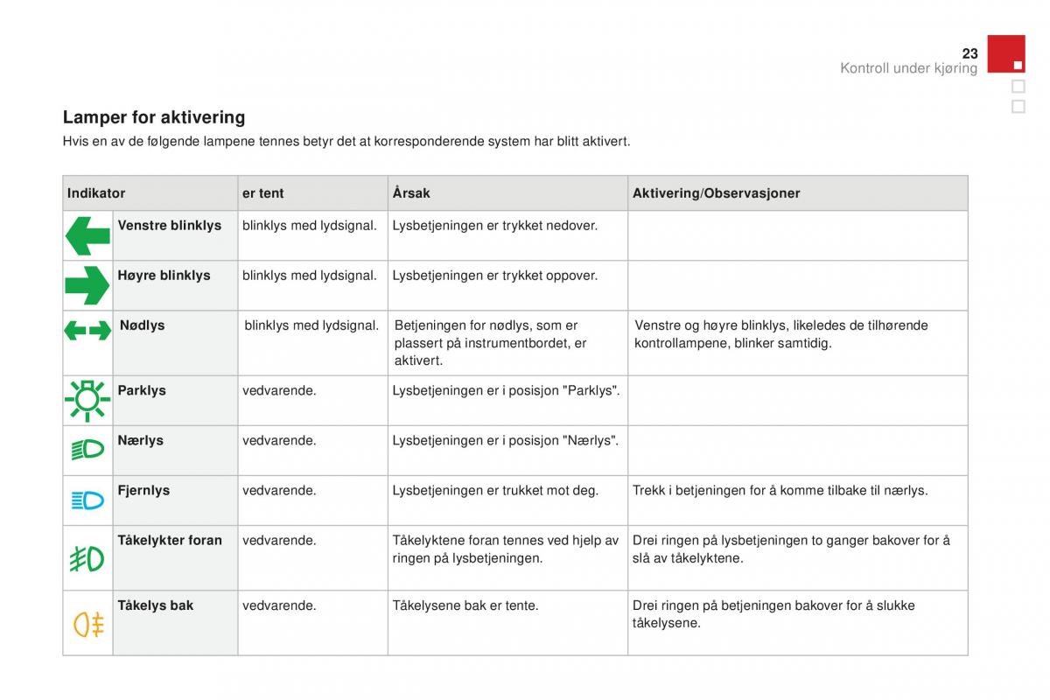
Task: Select the hazard lights double-arrow icon
Action: click(87, 331)
